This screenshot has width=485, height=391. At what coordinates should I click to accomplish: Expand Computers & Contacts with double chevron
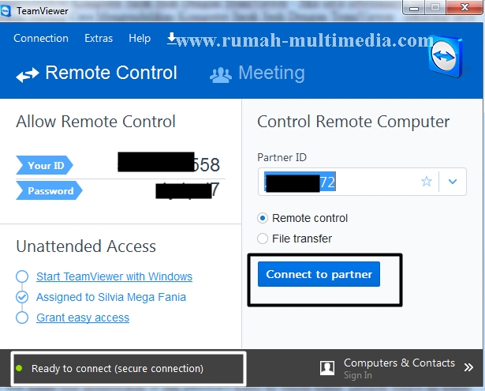[468, 367]
